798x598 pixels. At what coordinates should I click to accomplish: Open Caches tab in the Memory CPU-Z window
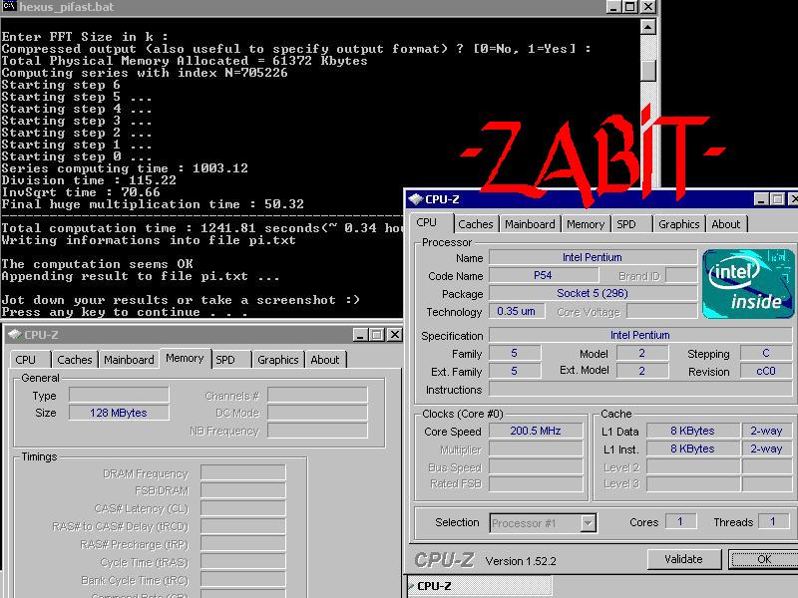[x=74, y=360]
